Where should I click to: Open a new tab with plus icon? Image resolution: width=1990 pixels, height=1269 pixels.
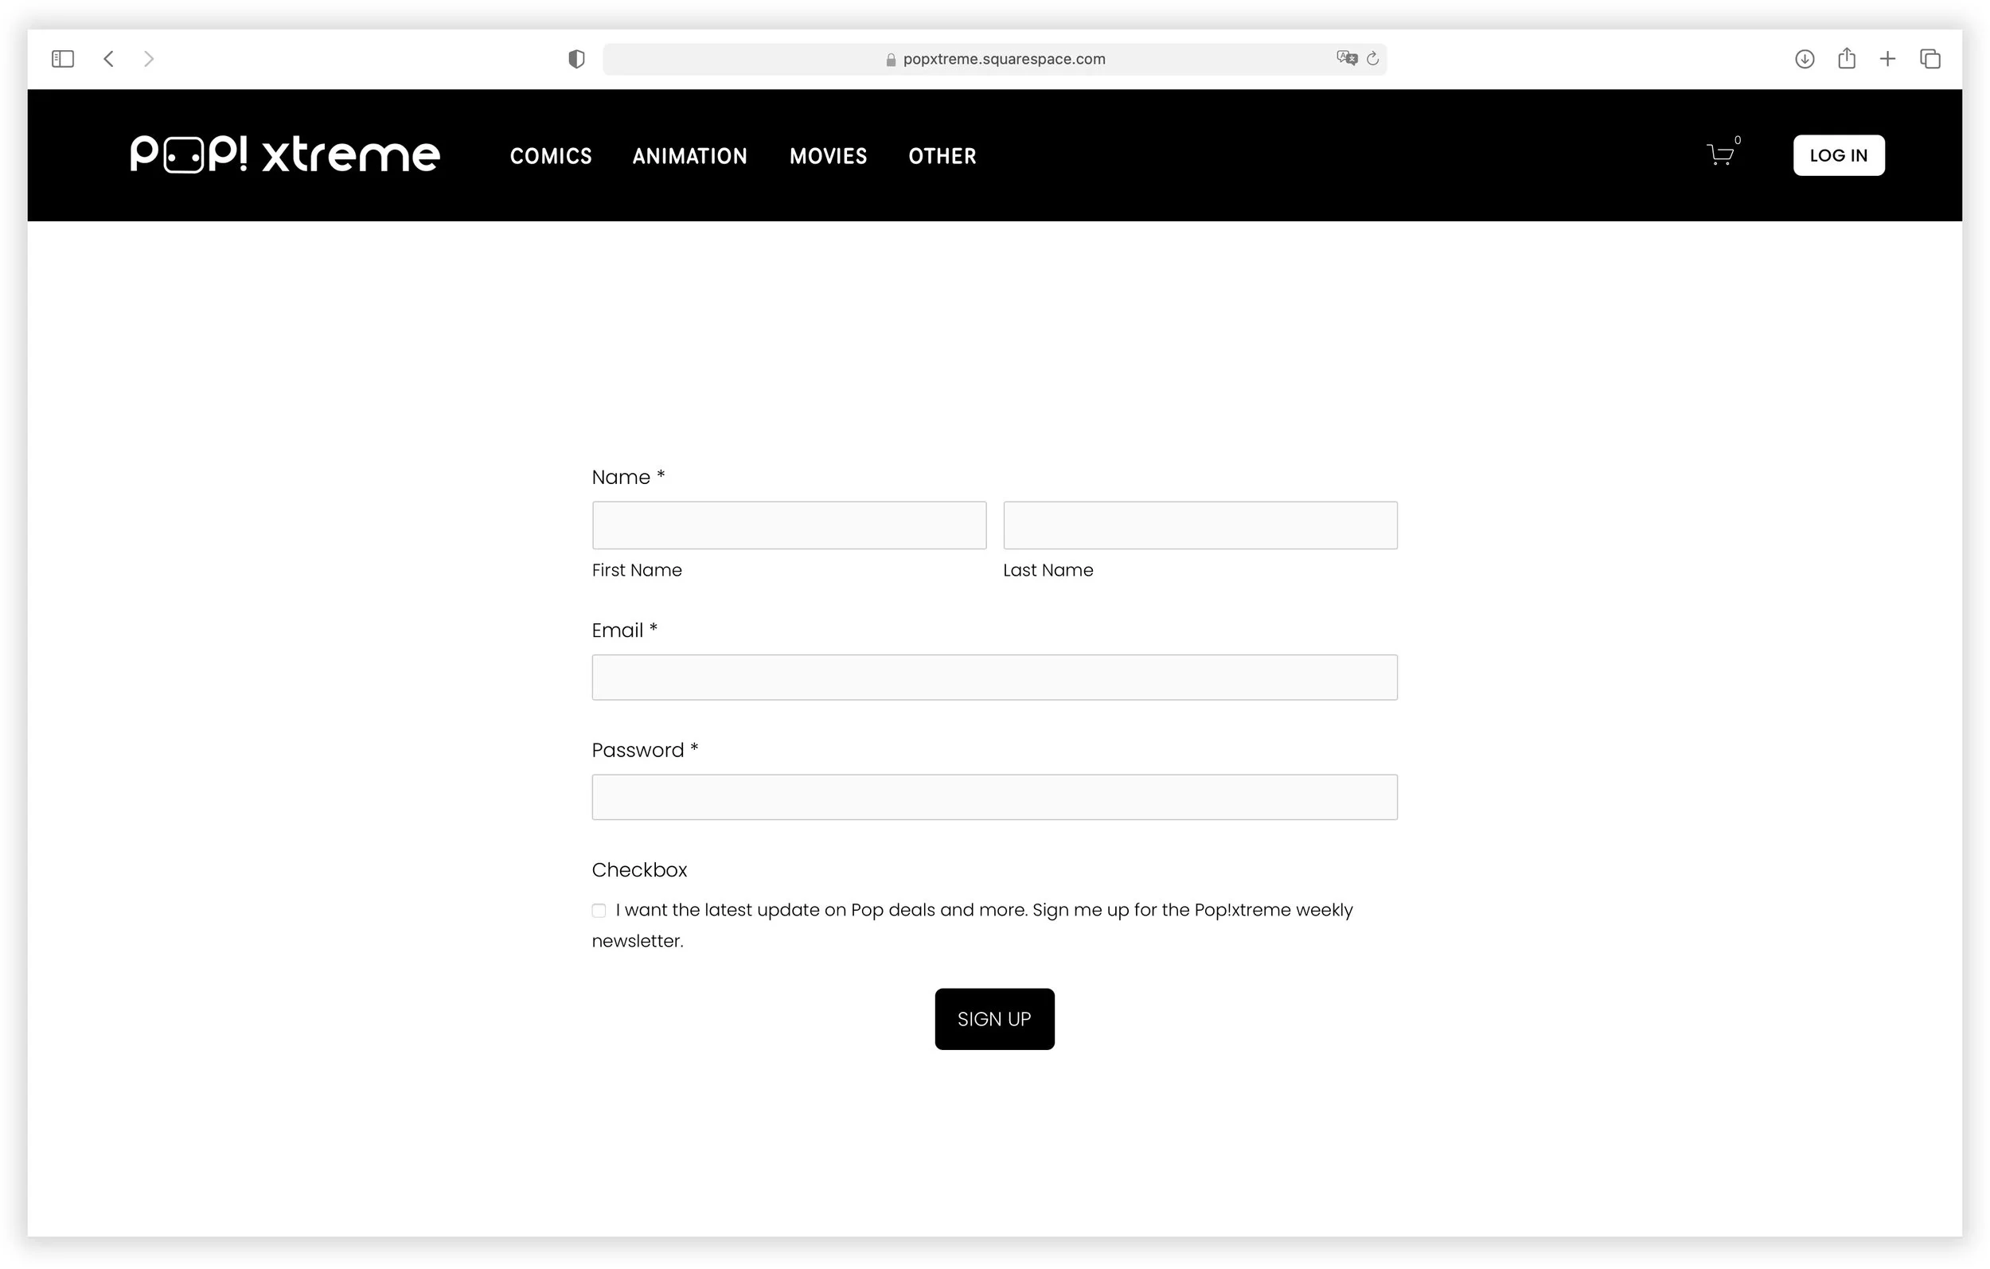pos(1887,59)
